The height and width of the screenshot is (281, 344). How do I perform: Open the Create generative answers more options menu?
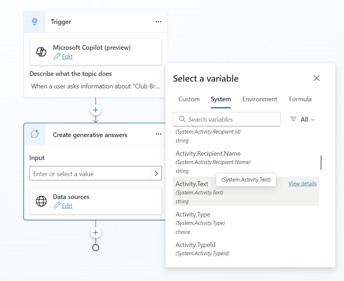click(x=158, y=134)
